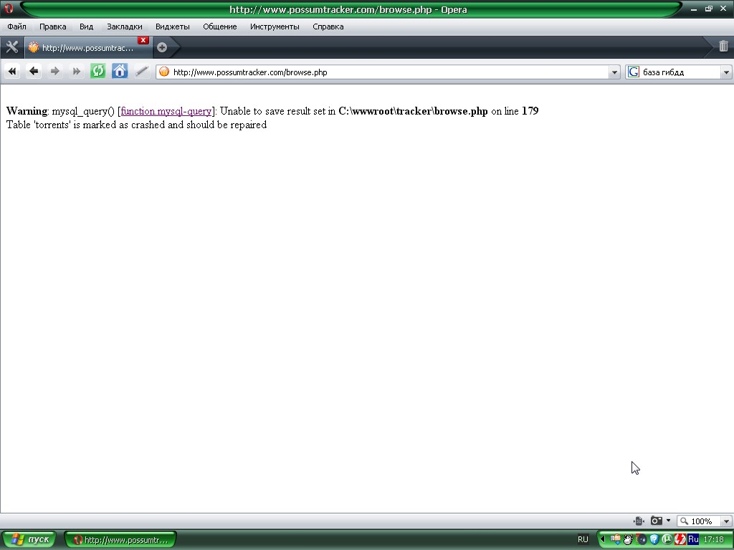Click the search field containing 'база гибдд'
Image resolution: width=734 pixels, height=550 pixels.
680,72
